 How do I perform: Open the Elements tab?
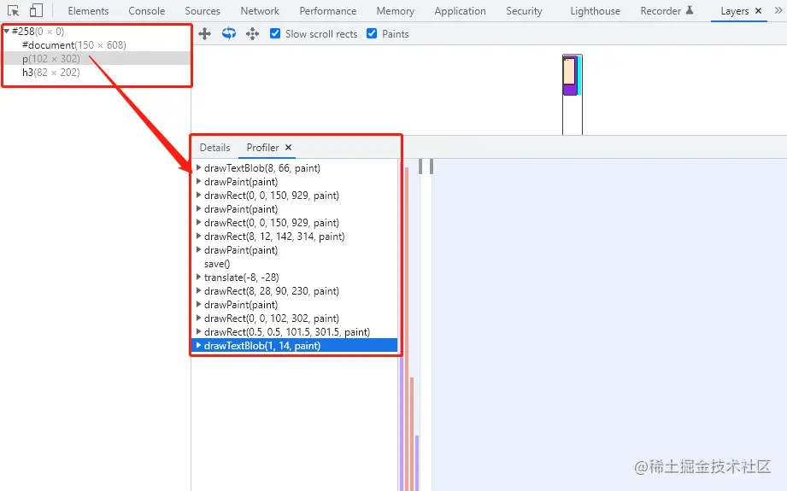[88, 10]
